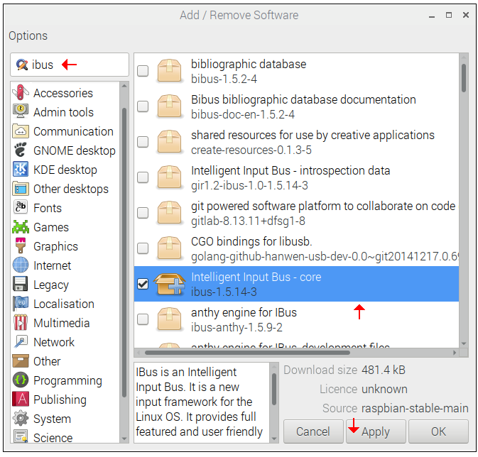478x457 pixels.
Task: Click the OK button
Action: (x=438, y=431)
